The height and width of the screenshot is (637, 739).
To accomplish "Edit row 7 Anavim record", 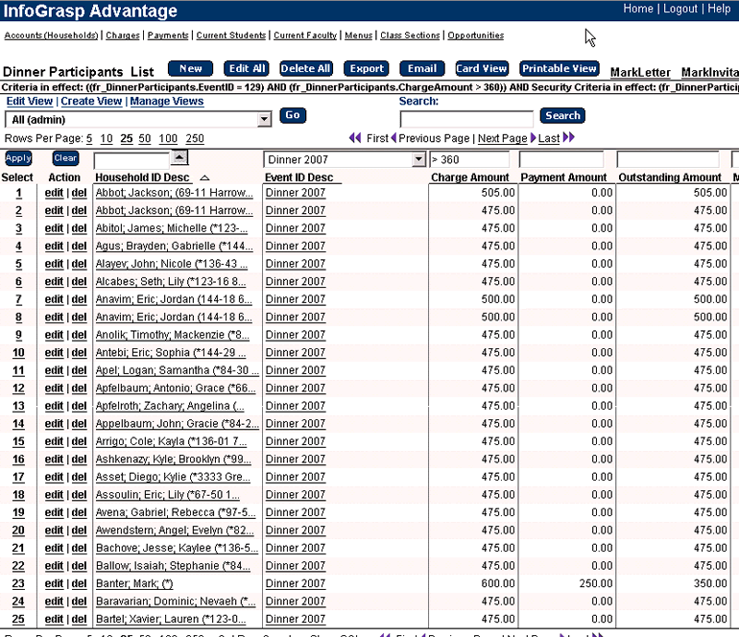I will [54, 299].
